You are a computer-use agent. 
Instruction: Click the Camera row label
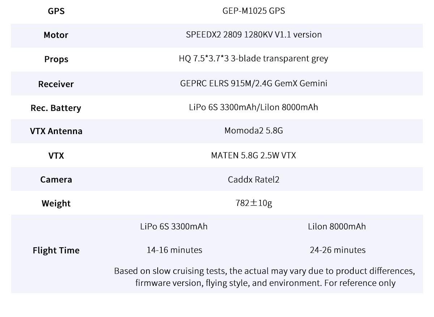tap(56, 180)
